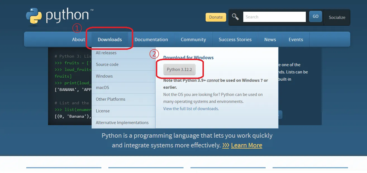Download Python 3.12.2 button

click(x=179, y=70)
